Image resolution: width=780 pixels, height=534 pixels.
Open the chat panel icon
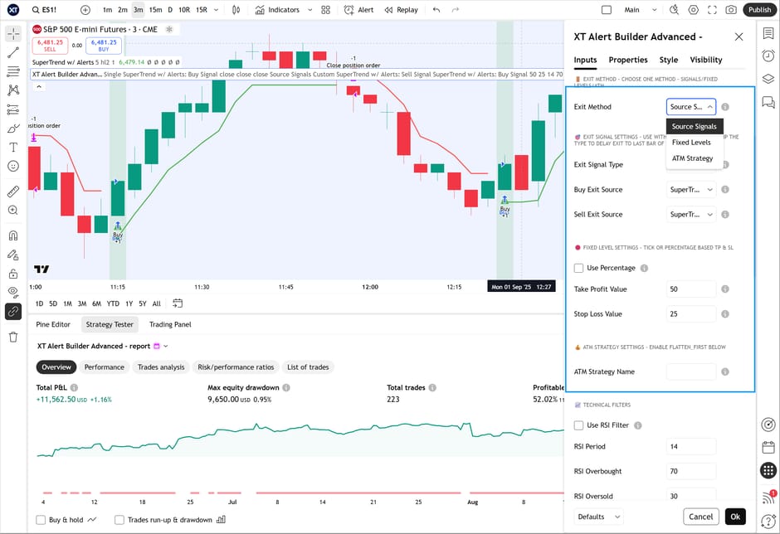point(768,102)
